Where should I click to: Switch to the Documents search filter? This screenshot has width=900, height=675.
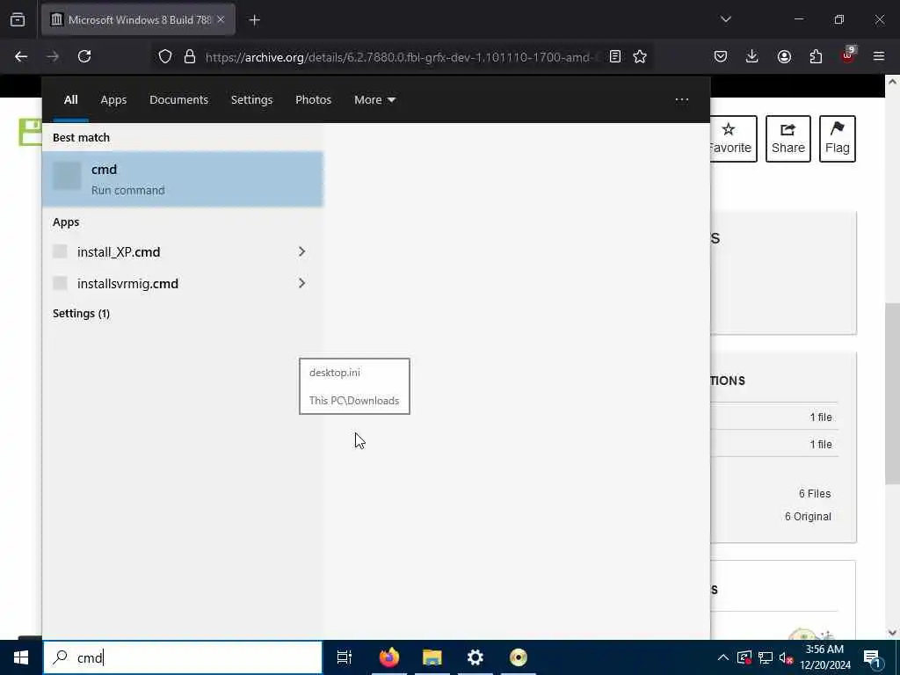(x=178, y=100)
